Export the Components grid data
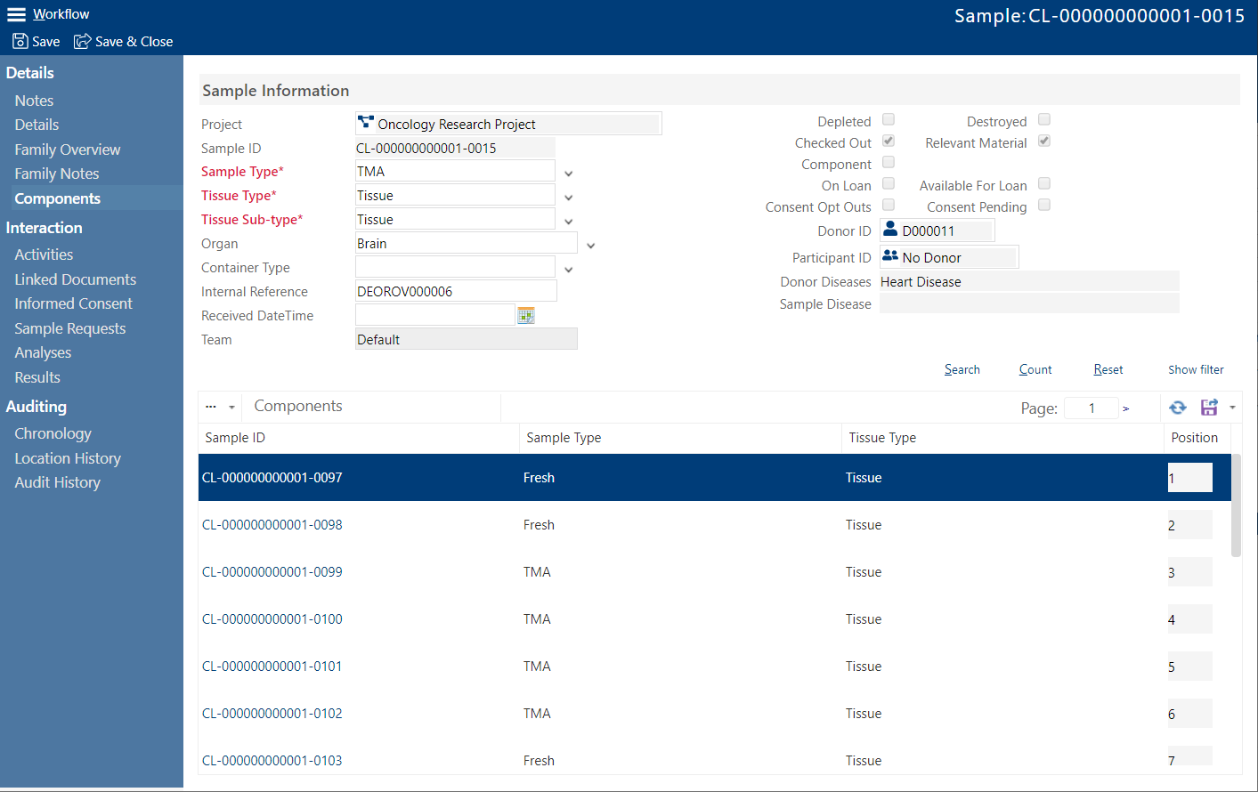This screenshot has height=792, width=1258. 1208,407
